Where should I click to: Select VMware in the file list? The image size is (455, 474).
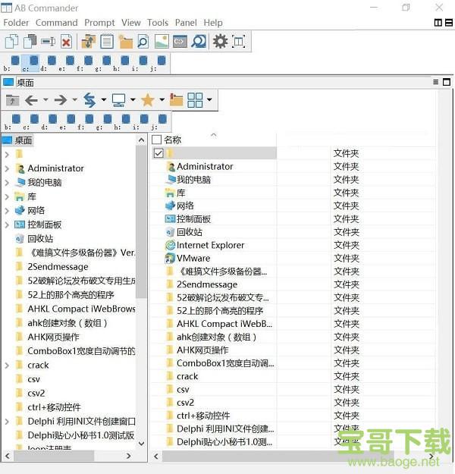(x=193, y=259)
